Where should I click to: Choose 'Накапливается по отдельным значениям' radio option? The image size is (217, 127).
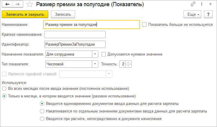pyautogui.click(x=42, y=111)
